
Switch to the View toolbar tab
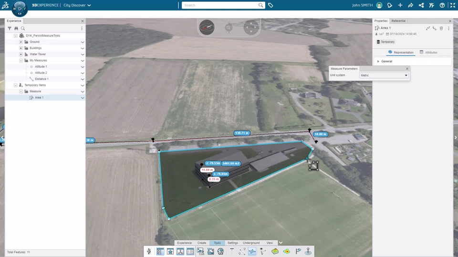[270, 243]
